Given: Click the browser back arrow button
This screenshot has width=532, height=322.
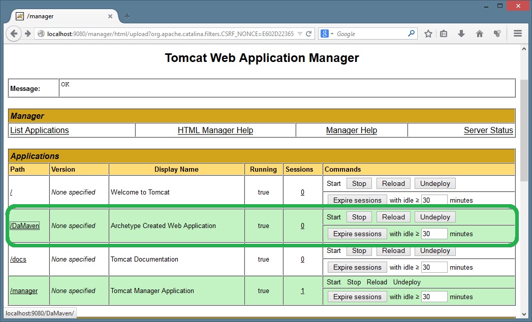Looking at the screenshot, I should [14, 34].
